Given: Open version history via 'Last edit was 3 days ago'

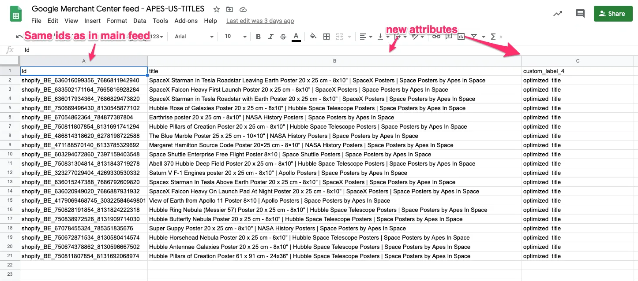Looking at the screenshot, I should pyautogui.click(x=259, y=20).
